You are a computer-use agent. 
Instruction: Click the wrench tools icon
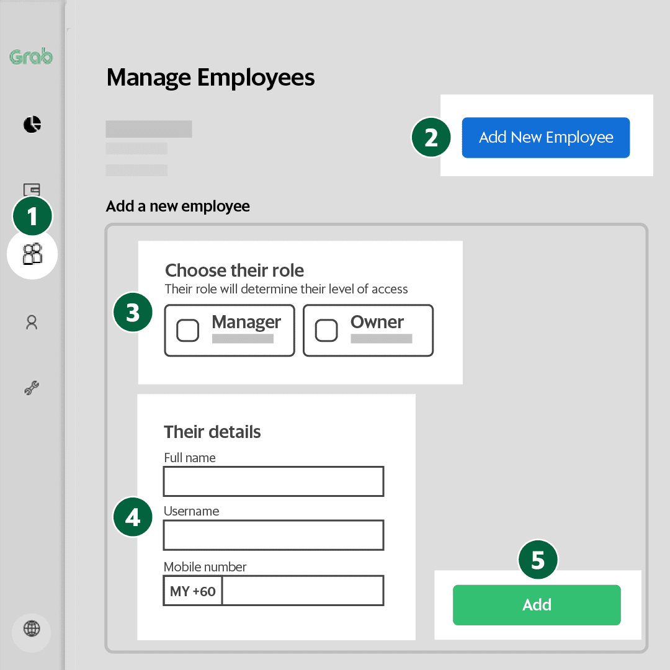click(x=32, y=389)
